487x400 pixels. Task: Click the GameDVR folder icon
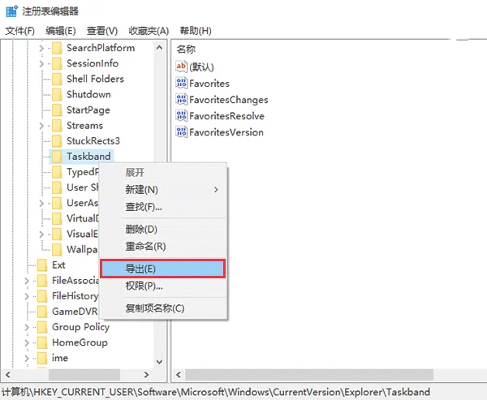[41, 312]
